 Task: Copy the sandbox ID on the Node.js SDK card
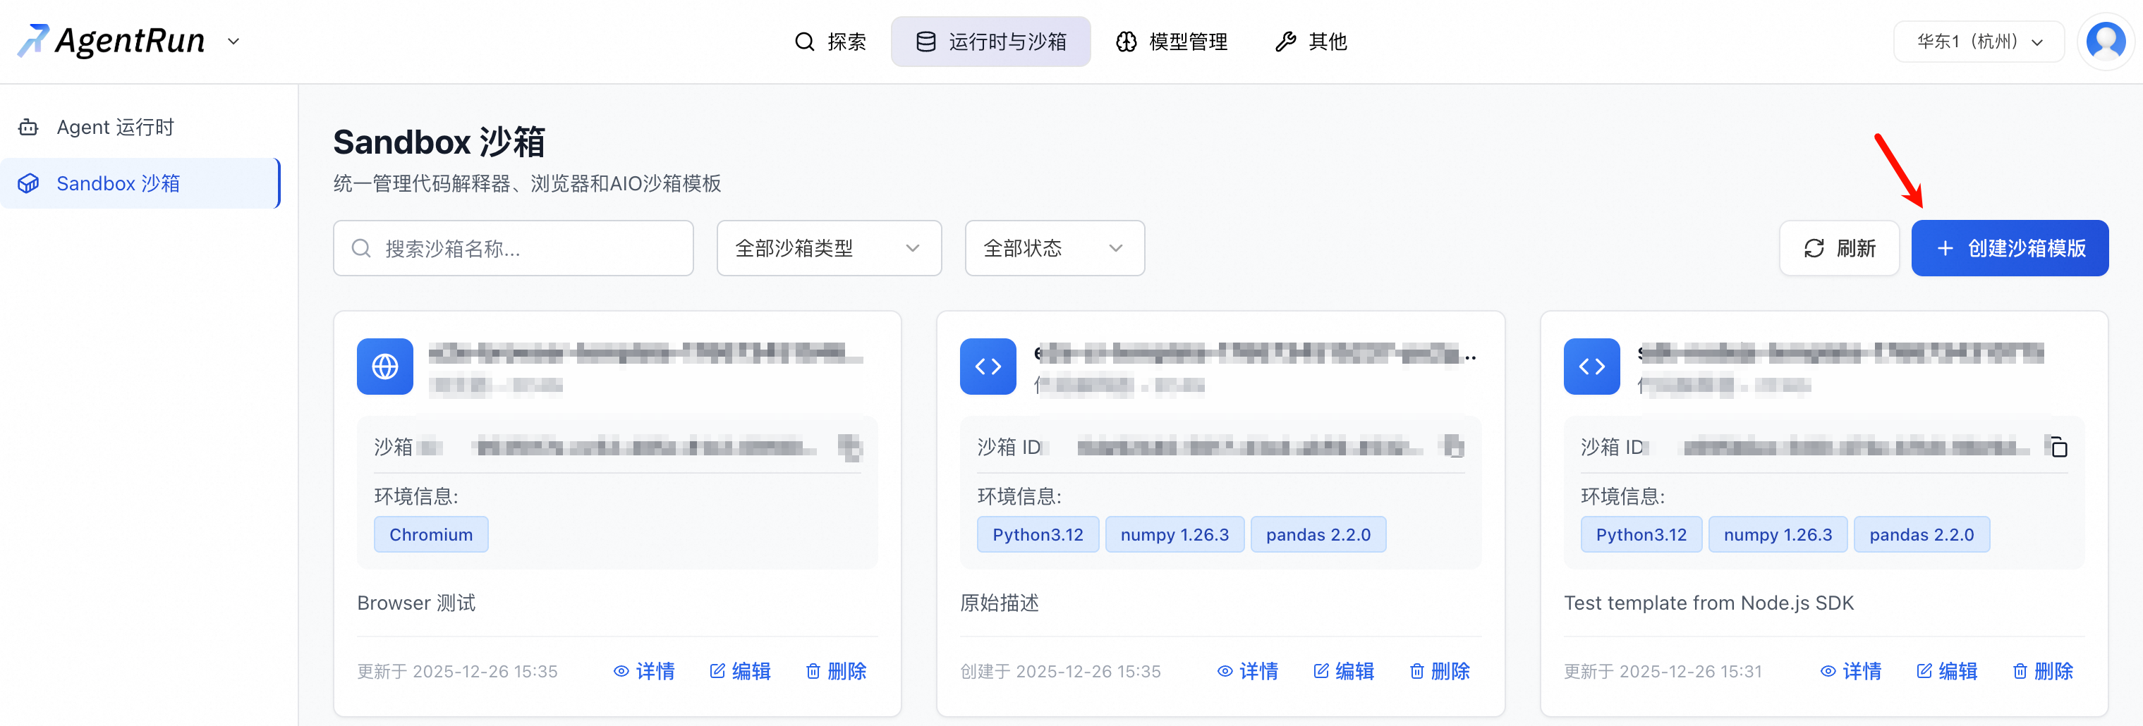pyautogui.click(x=2058, y=448)
